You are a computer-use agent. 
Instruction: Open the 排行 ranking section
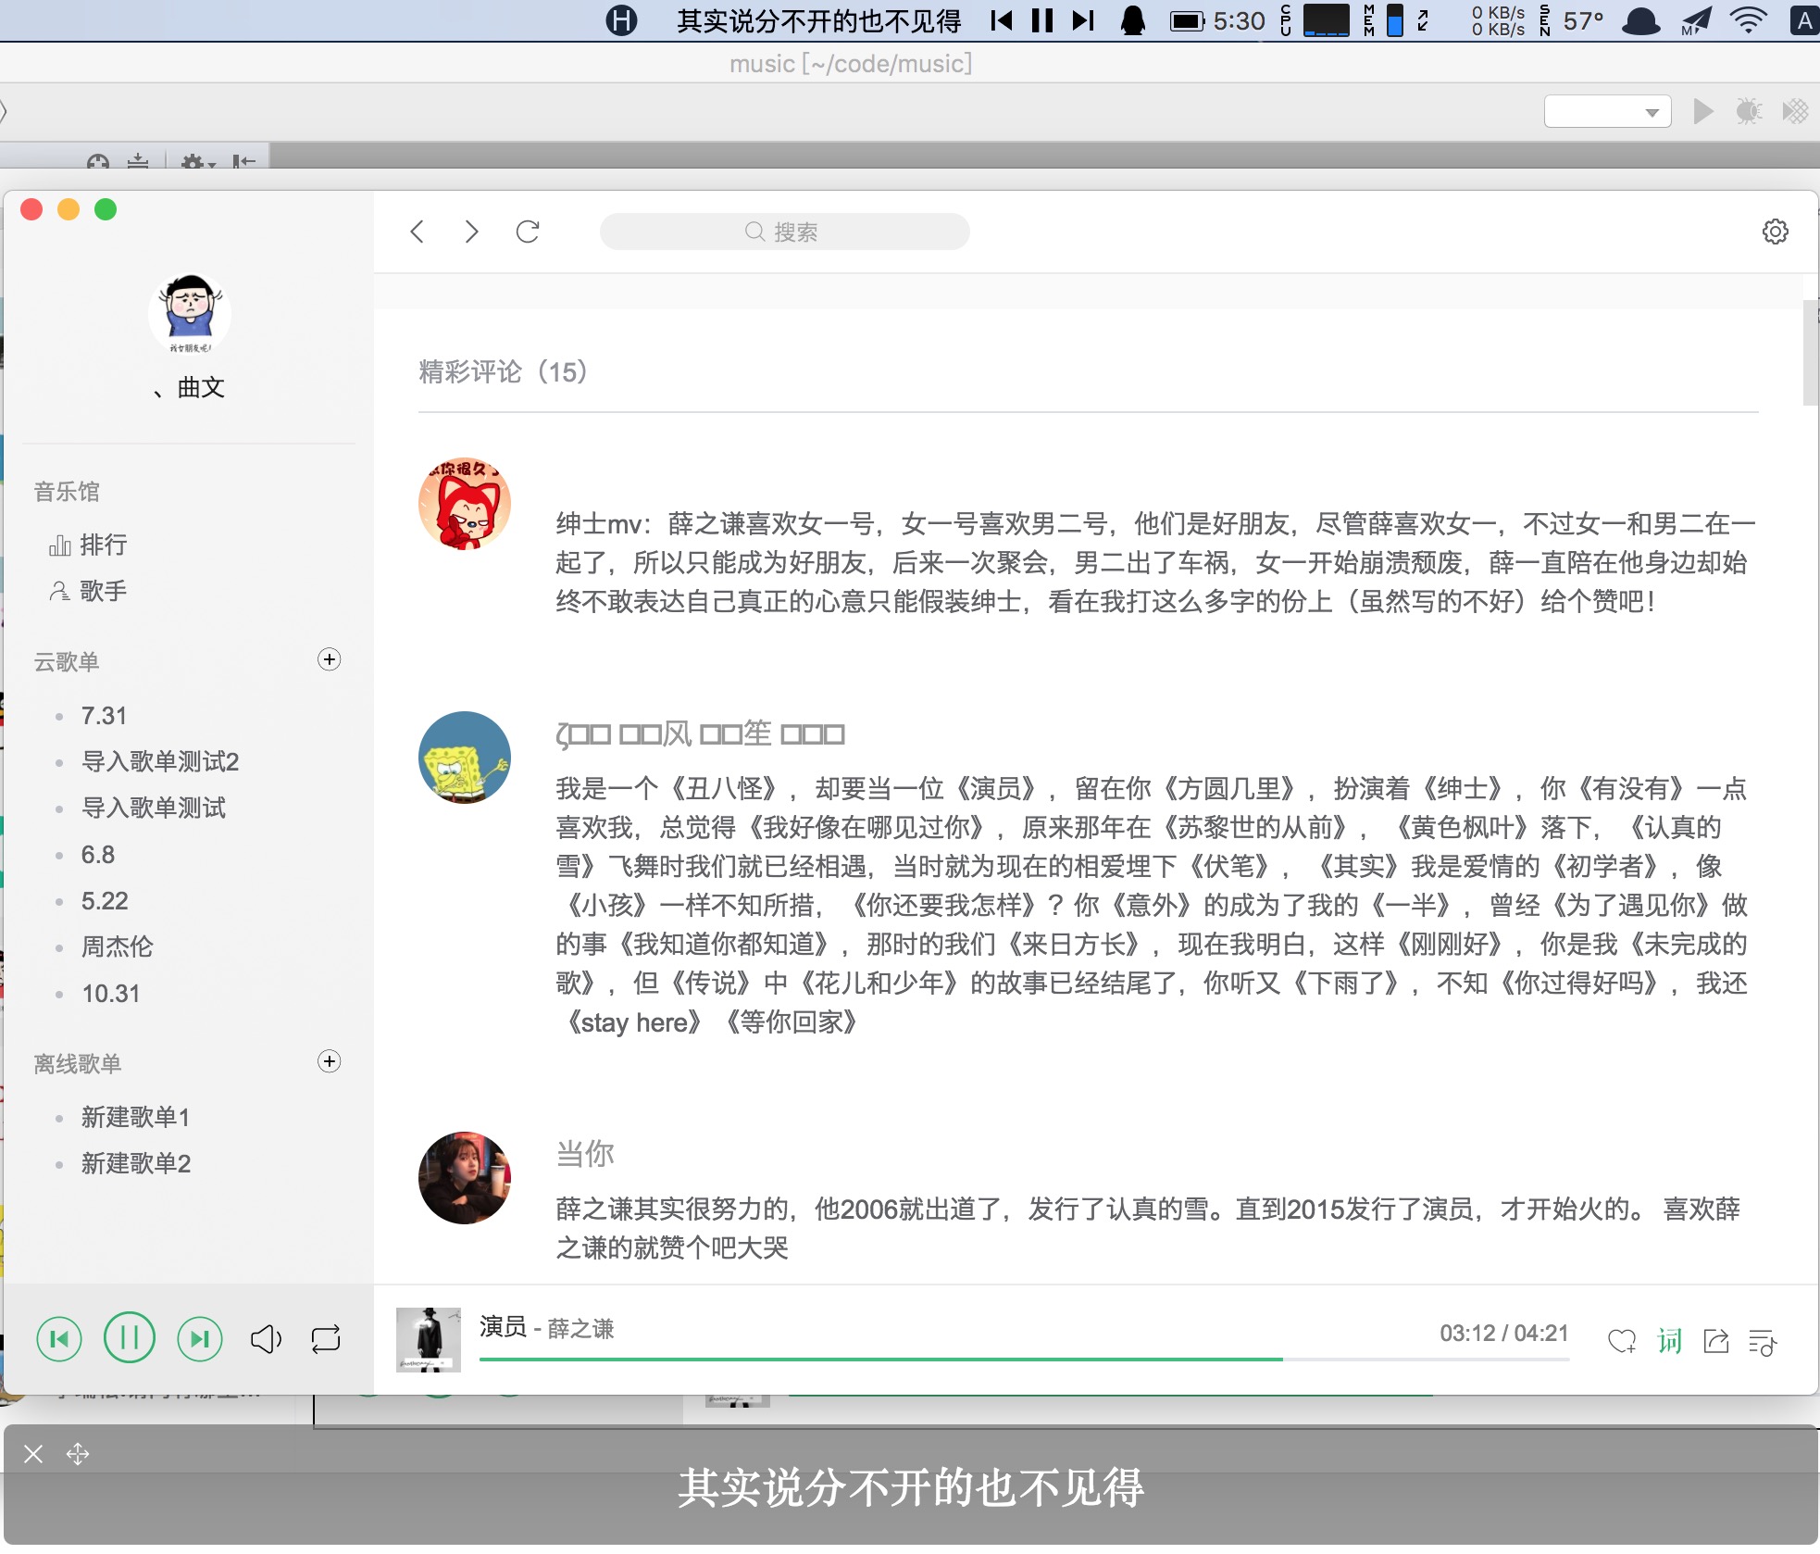pos(103,545)
